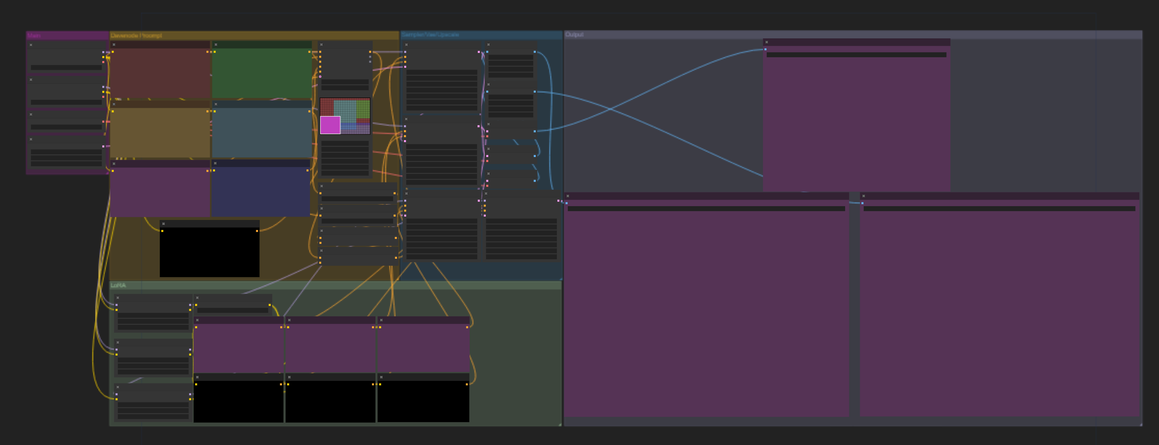
Task: Click collapse dot on black preview node in Prompt group
Action: point(164,223)
